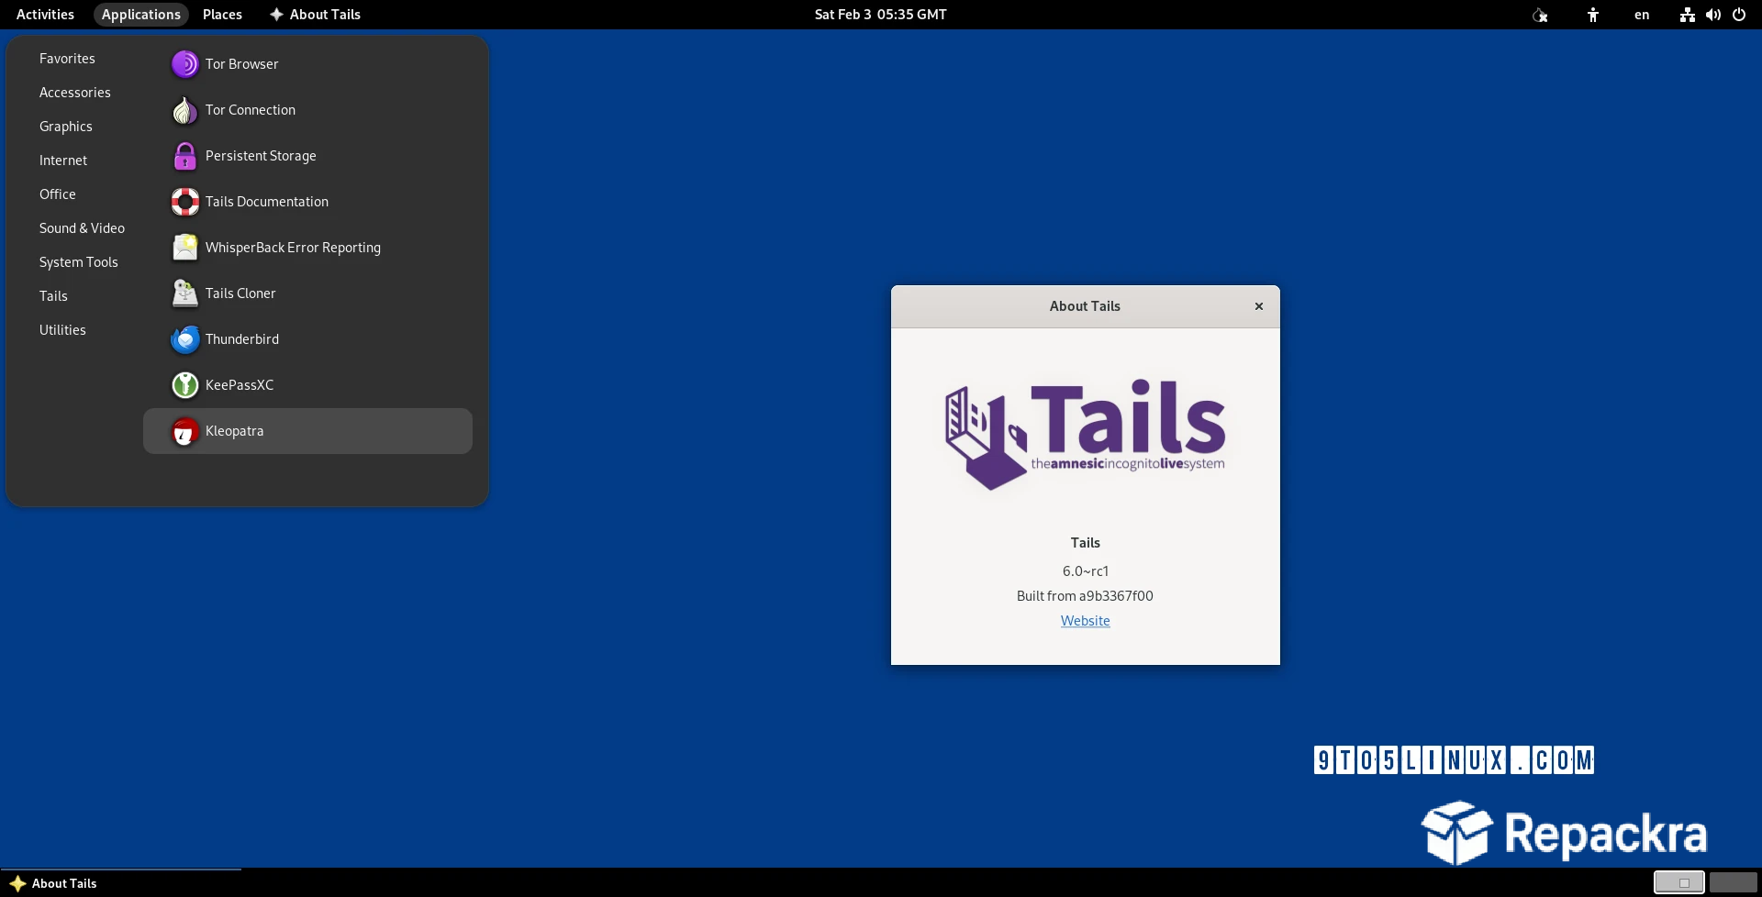The image size is (1762, 897).
Task: Close the About Tails dialog
Action: click(1258, 306)
